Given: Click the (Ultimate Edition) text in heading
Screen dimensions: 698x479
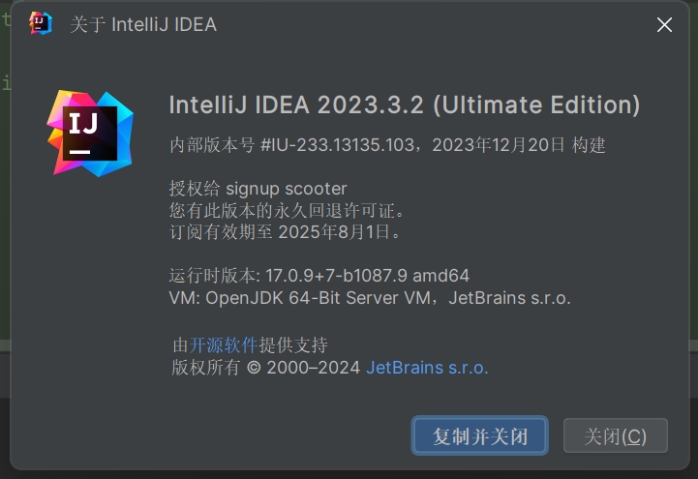Looking at the screenshot, I should coord(536,105).
